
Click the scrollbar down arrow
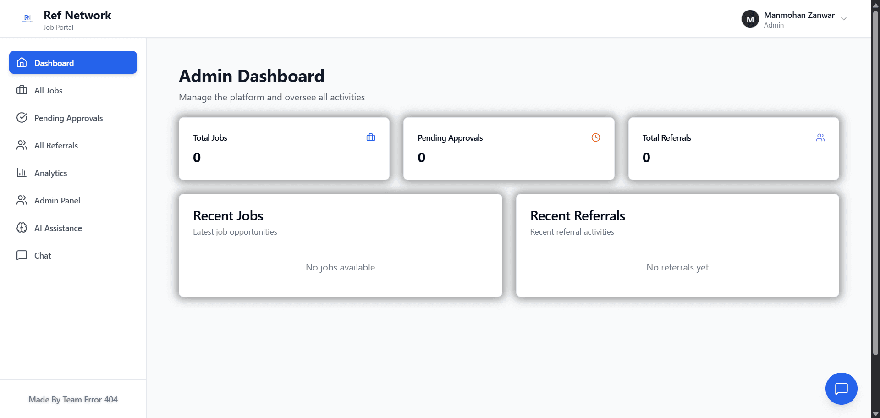(x=874, y=413)
